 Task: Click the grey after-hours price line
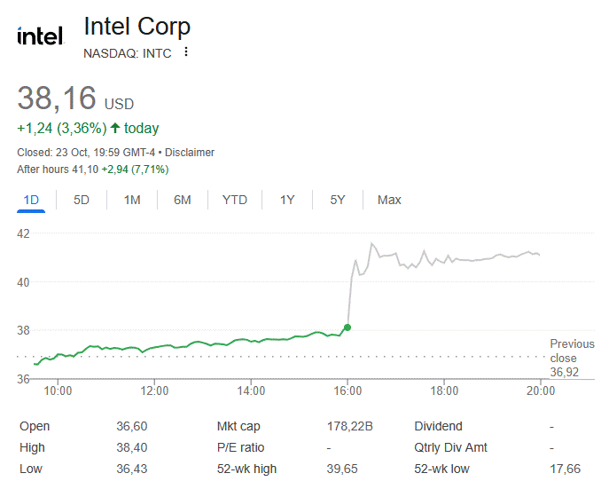pyautogui.click(x=461, y=259)
